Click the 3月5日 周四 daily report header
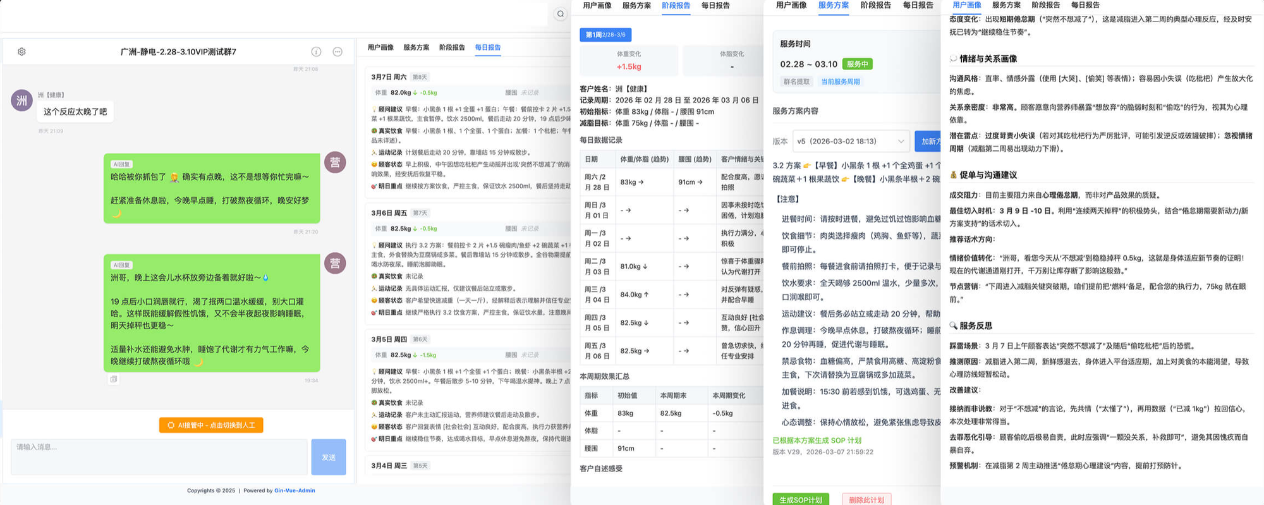The image size is (1264, 505). tap(389, 339)
